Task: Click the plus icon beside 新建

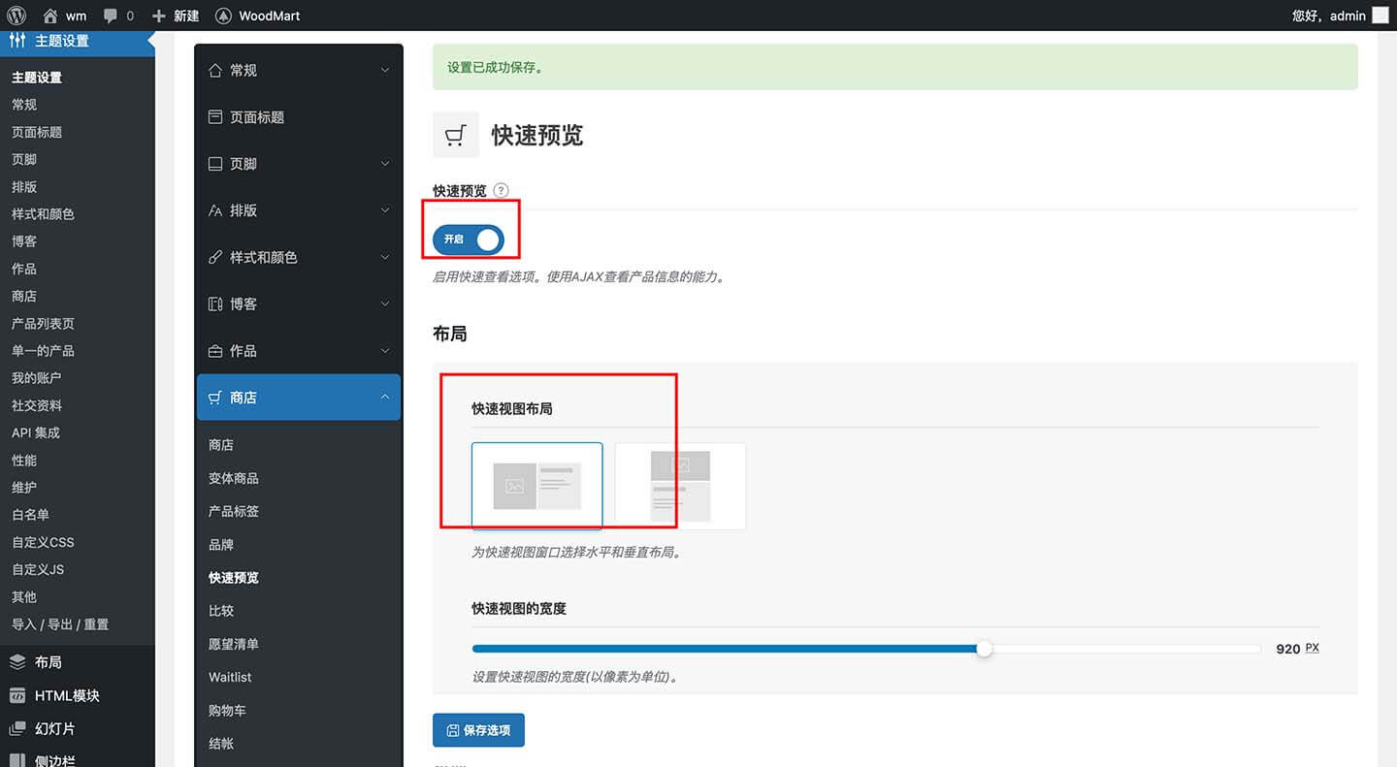Action: 159,16
